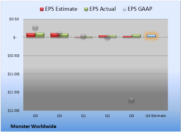Click the gray EPS GAAP legend bubble

pos(124,10)
